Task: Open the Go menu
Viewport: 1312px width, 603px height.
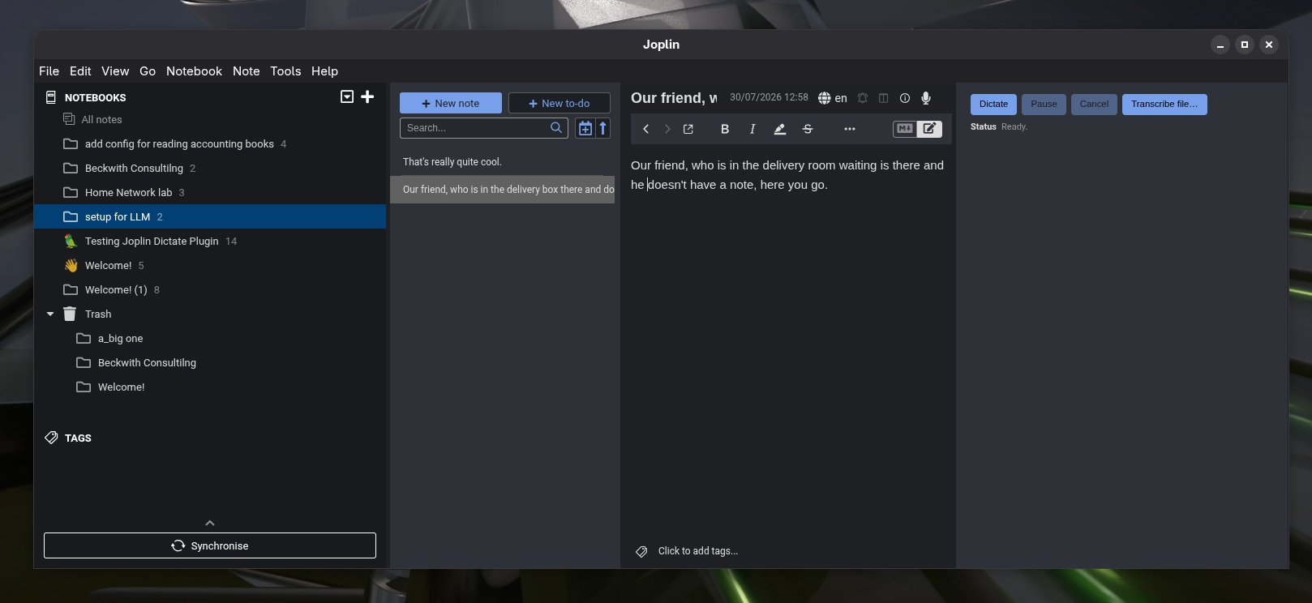Action: pos(148,71)
